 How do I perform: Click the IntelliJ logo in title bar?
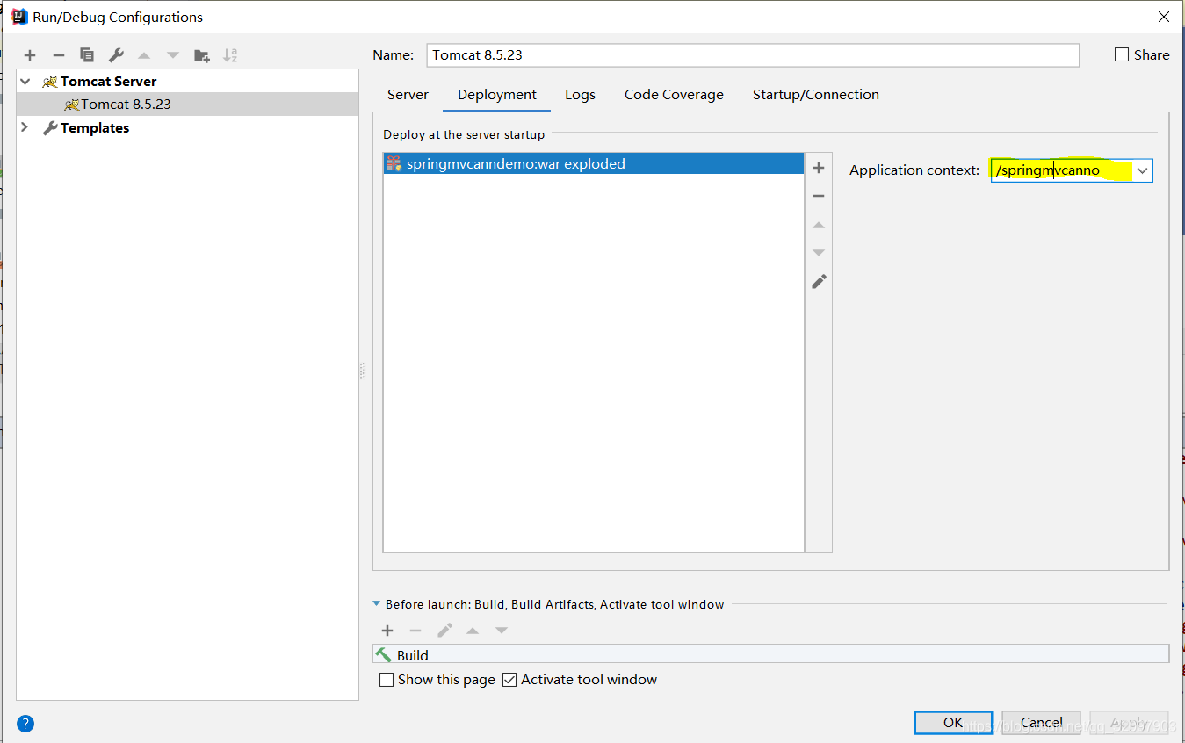[x=18, y=17]
